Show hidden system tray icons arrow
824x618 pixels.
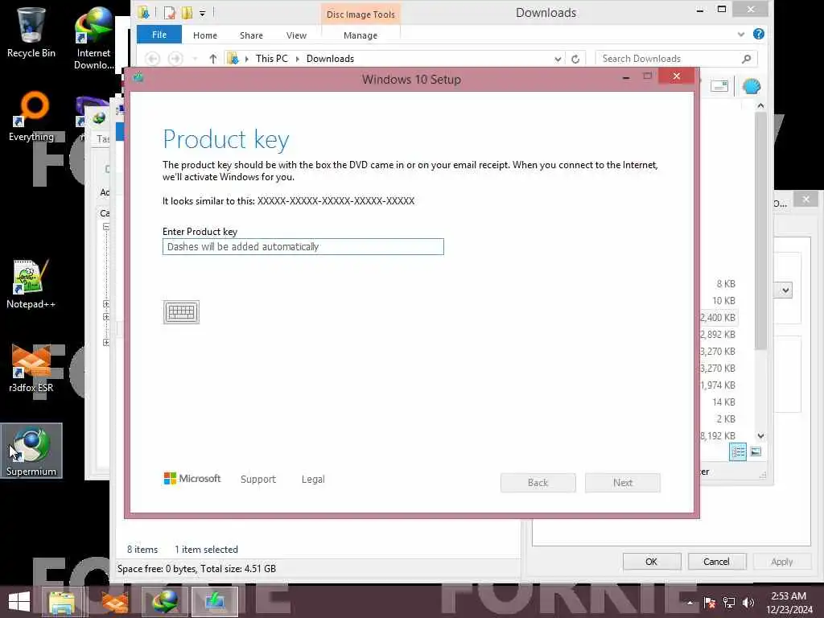pos(690,603)
